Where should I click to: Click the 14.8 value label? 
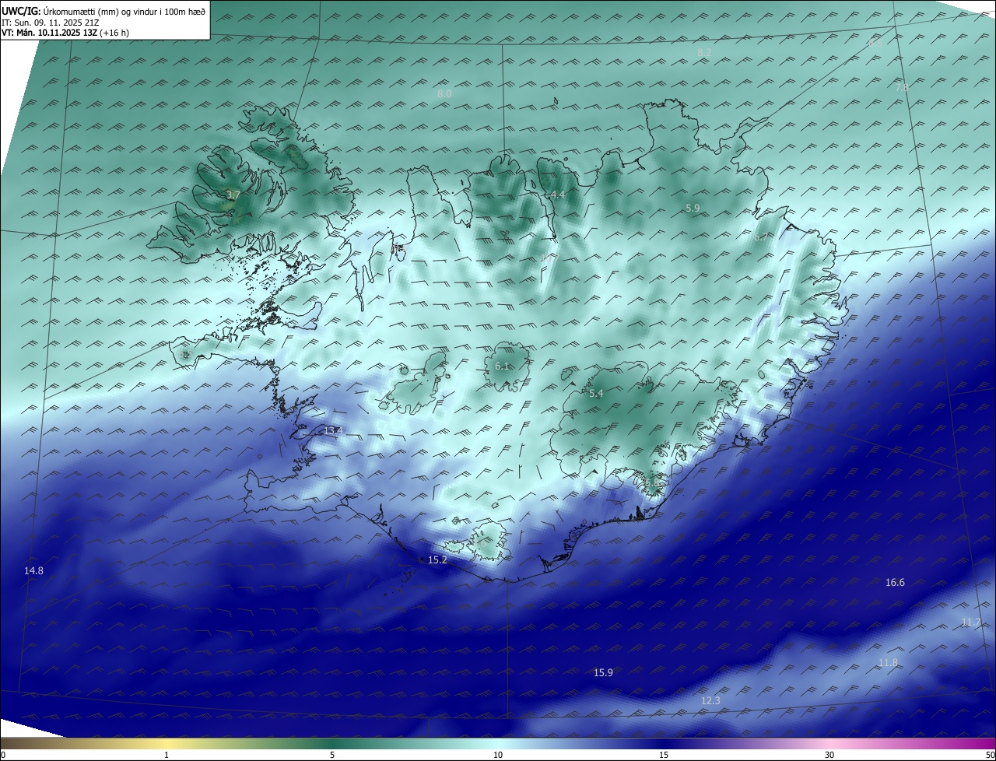[33, 571]
